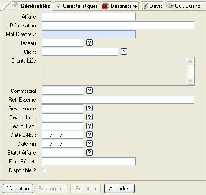Viewport: 206px width, 195px height.
Task: Click the Validation button
Action: pos(18,188)
